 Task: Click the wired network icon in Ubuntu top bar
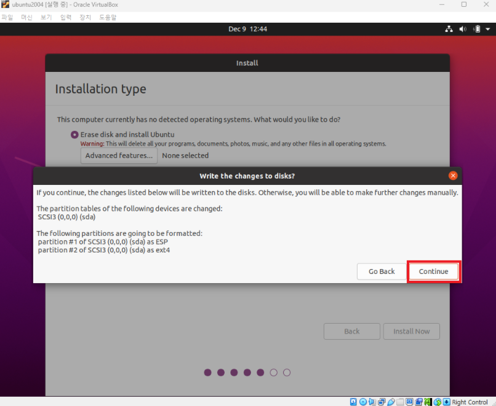coord(449,29)
